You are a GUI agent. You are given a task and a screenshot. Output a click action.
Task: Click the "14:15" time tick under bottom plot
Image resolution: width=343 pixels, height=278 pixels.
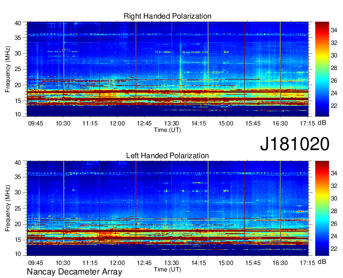click(199, 263)
